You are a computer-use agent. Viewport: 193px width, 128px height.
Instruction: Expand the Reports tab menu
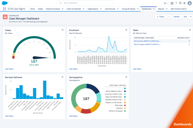(x=167, y=9)
